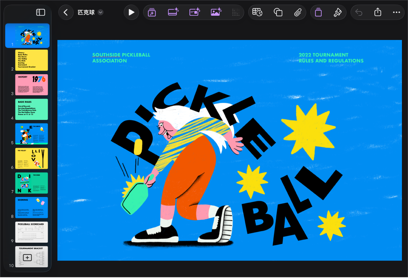Select the Pickleball Scorecard slide thumbnail
This screenshot has width=408, height=278.
click(x=31, y=232)
